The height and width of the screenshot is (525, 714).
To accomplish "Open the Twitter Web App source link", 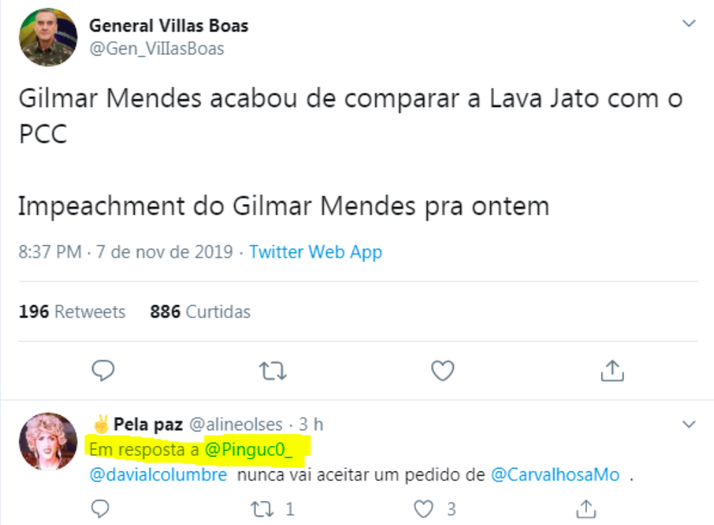I will 316,252.
